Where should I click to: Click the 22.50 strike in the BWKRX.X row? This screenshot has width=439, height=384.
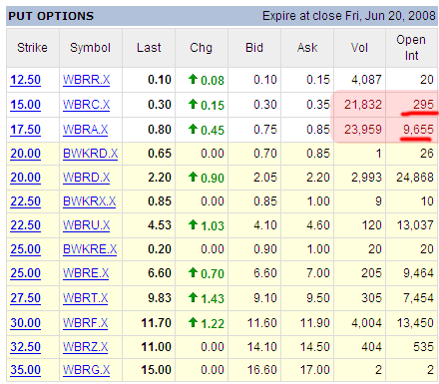pos(25,201)
